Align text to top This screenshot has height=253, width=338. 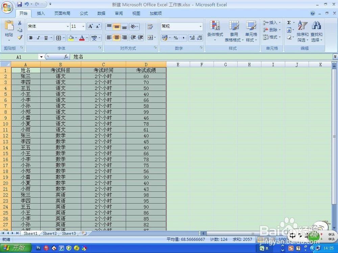coord(109,26)
